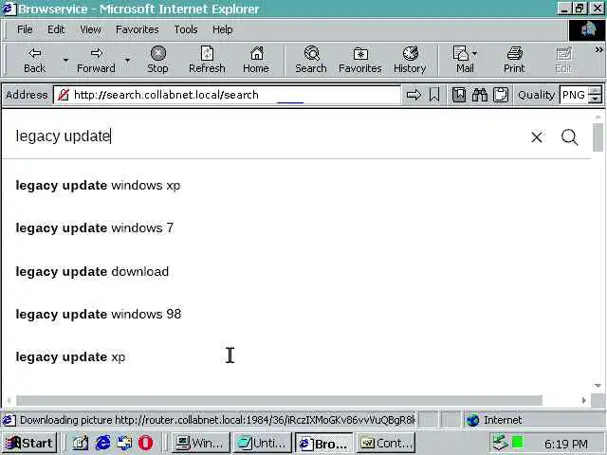Launch Internet Explorer from quick launch

(102, 443)
